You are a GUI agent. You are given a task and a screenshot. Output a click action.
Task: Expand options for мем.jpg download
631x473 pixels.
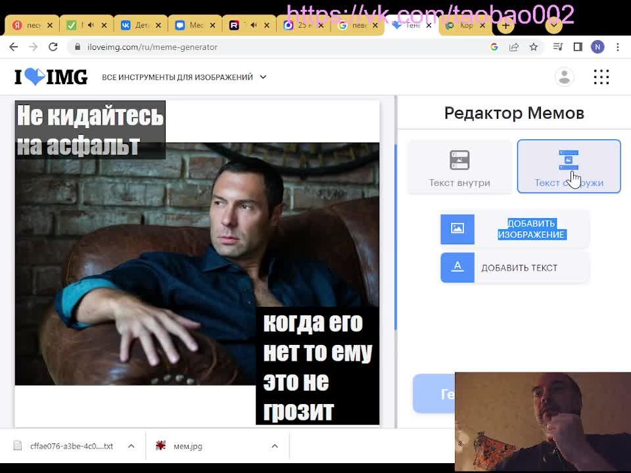275,446
